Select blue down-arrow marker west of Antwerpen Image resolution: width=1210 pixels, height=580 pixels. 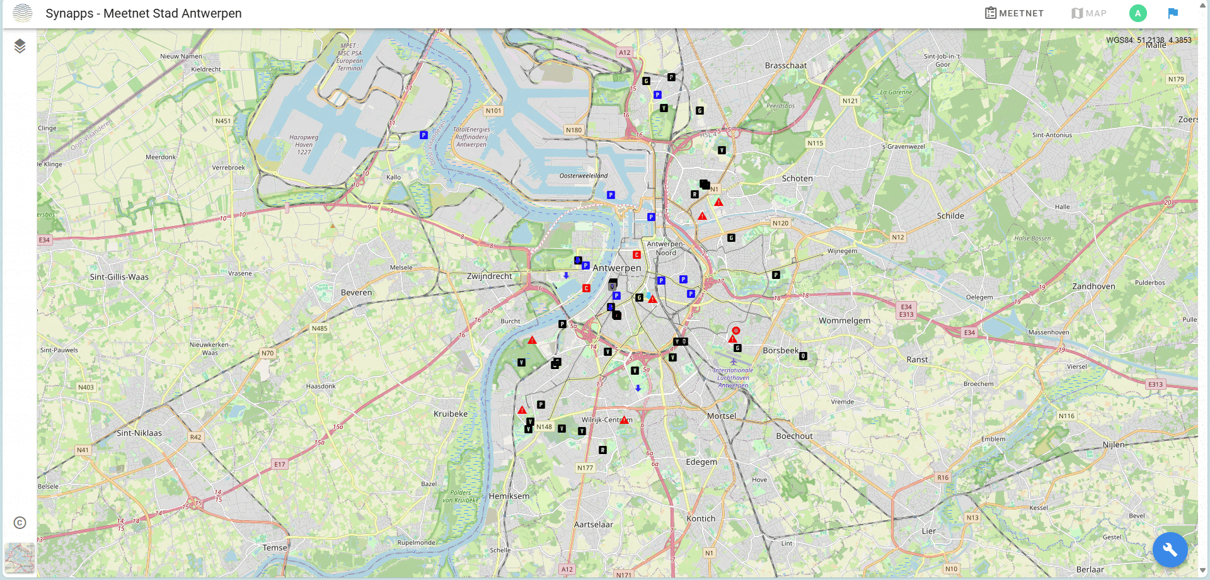click(566, 275)
